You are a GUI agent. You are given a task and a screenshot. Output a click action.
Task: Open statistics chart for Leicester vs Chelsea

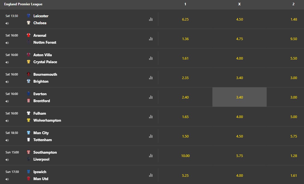click(x=151, y=19)
